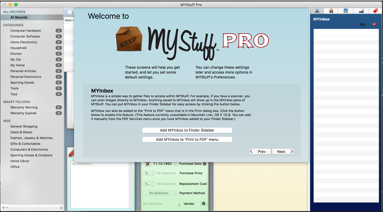This screenshot has height=212, width=383.
Task: Open Purchase Price currency dropdown
Action: click(149, 173)
